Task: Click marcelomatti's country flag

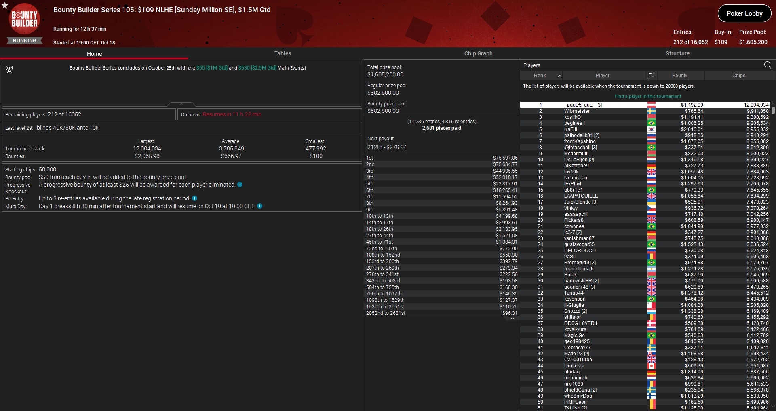Action: 651,269
